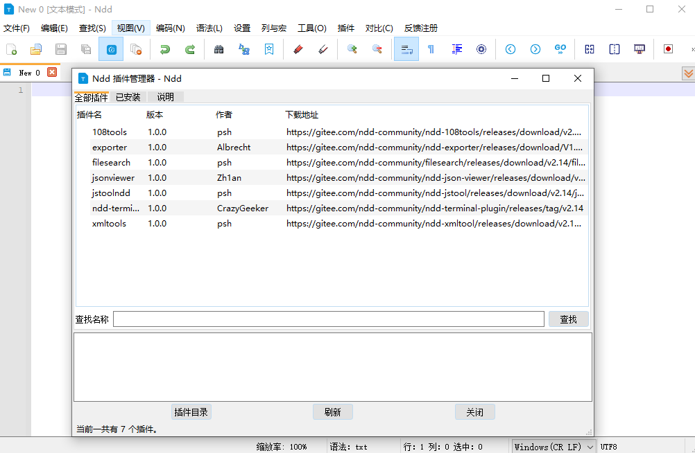Close the New 0 tab
Screen dimensions: 695x453
[52, 72]
